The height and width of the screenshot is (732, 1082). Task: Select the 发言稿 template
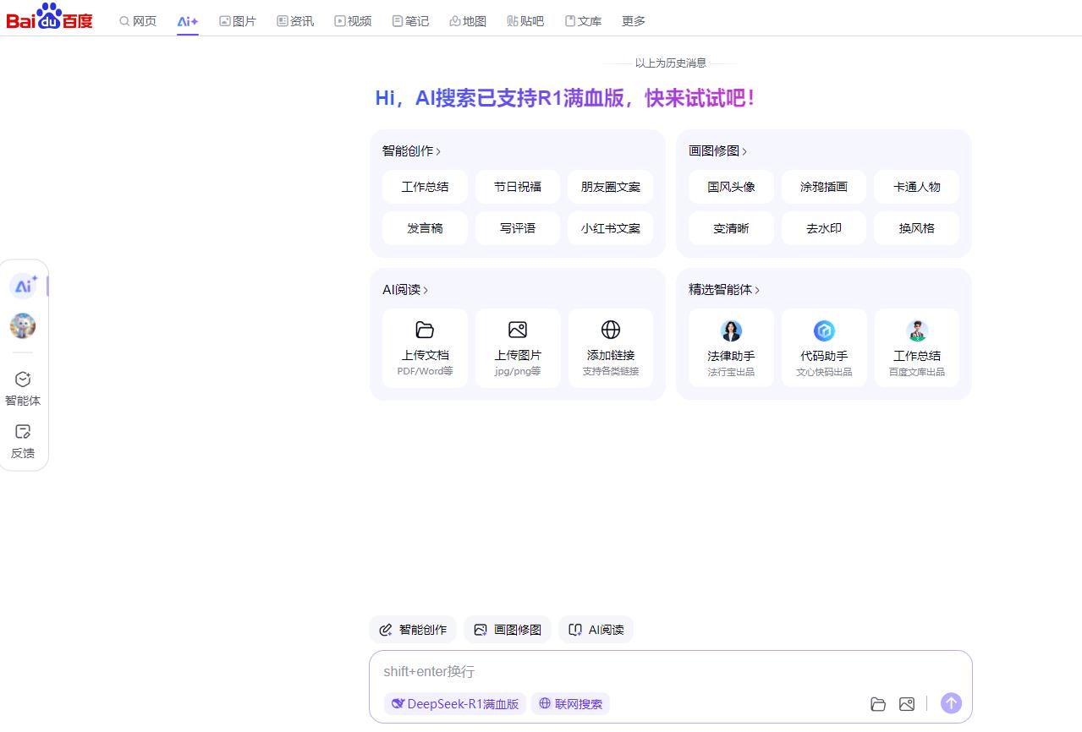425,228
